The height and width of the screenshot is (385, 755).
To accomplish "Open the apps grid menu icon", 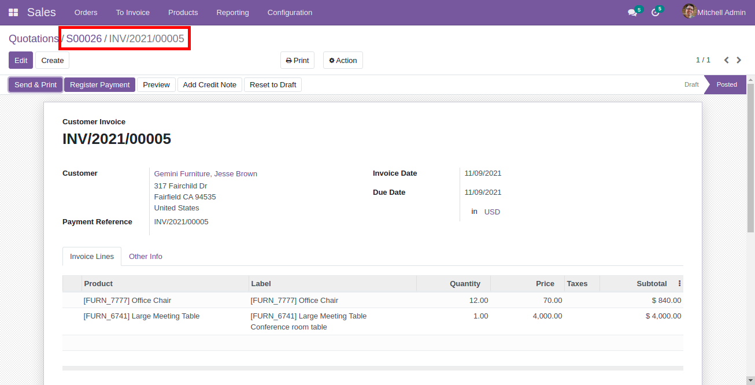I will [x=13, y=12].
